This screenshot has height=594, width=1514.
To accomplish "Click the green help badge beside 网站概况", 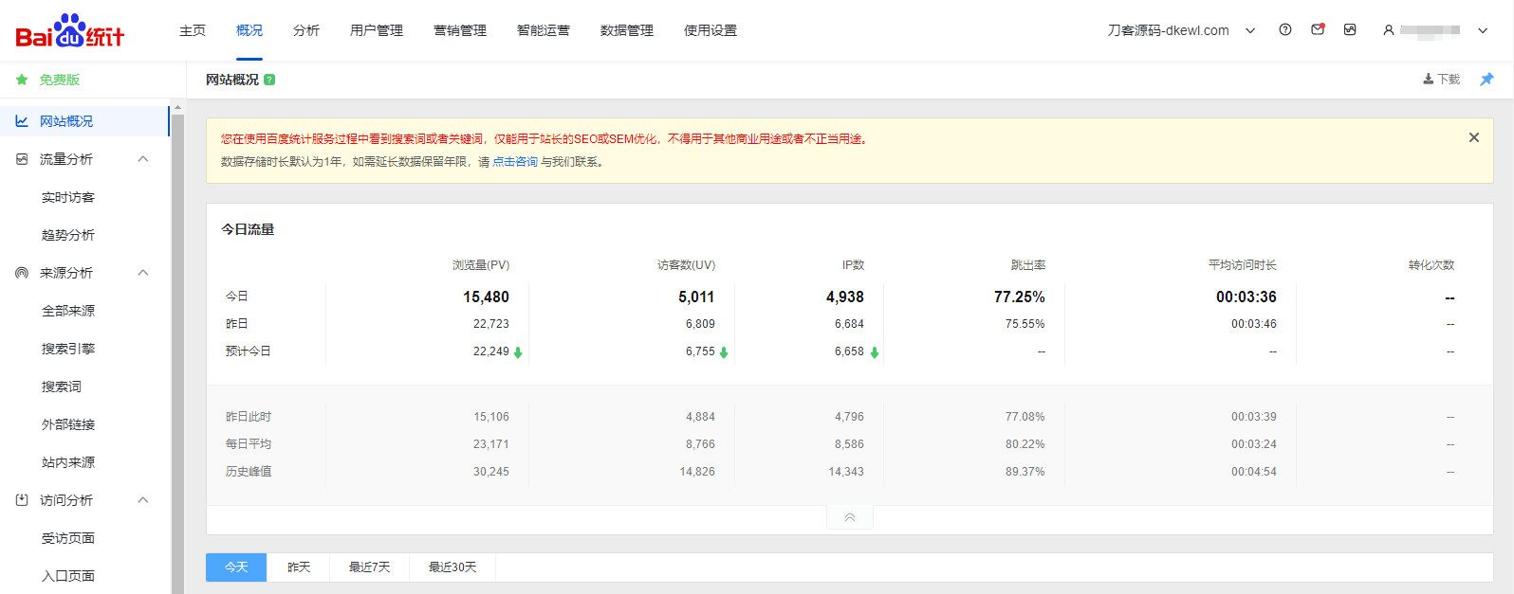I will pos(269,80).
